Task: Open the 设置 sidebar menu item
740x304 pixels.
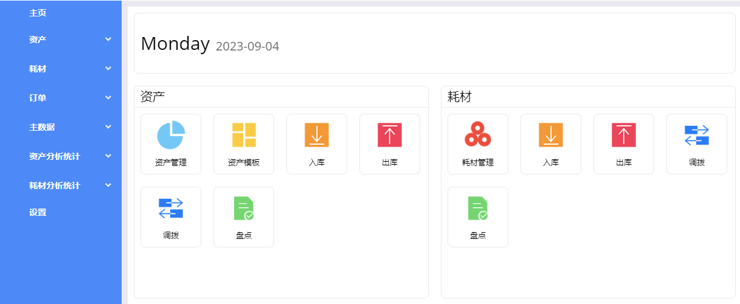Action: pos(38,212)
